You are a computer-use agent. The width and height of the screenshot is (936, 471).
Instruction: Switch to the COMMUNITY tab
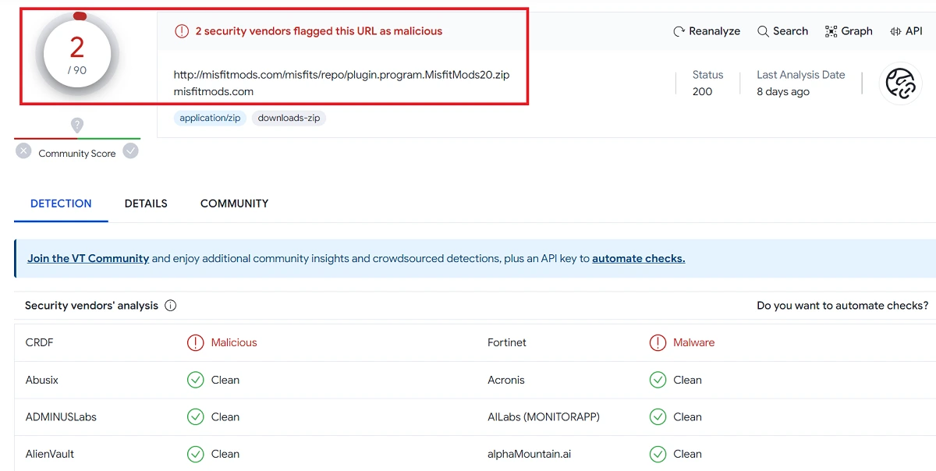[234, 204]
